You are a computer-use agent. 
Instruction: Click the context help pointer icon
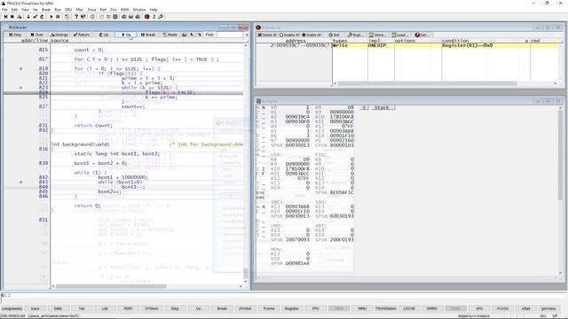pos(83,17)
